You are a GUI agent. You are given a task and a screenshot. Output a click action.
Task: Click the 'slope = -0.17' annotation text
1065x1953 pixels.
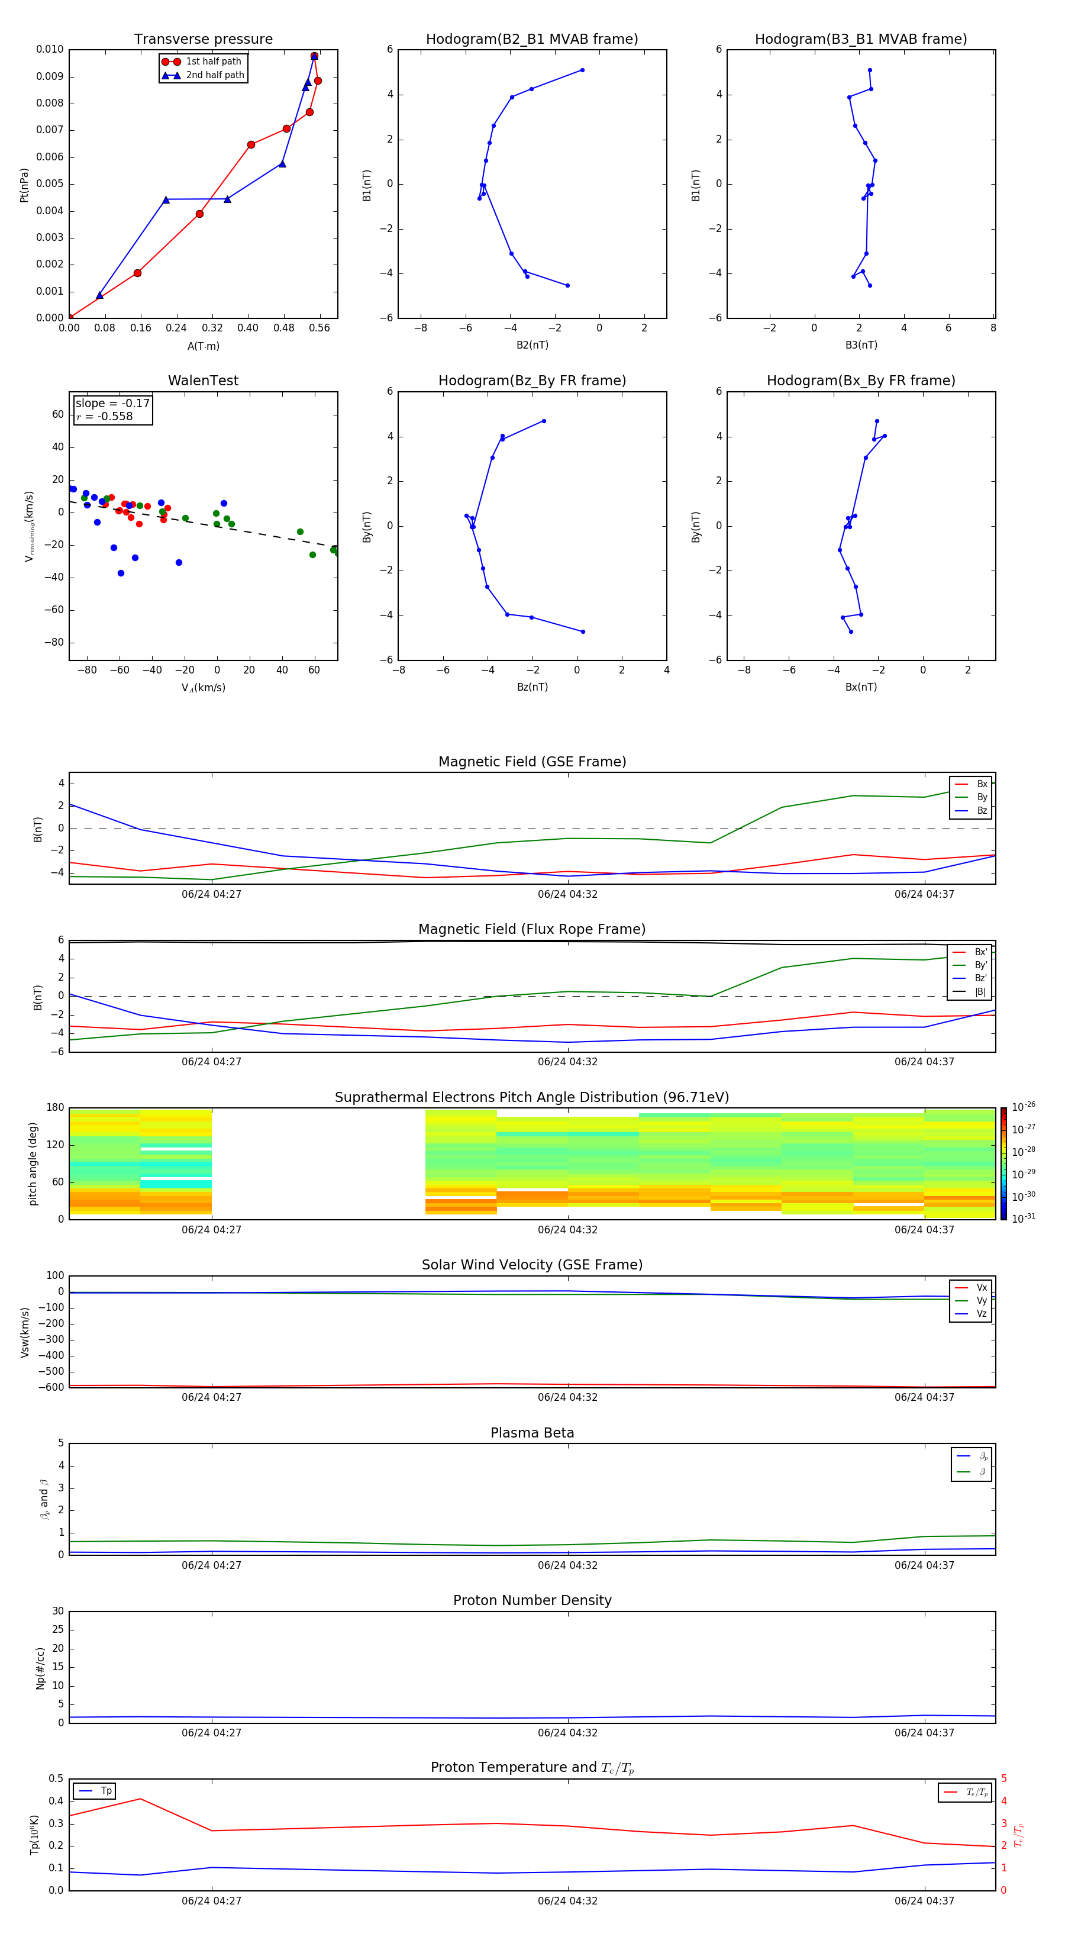click(113, 404)
